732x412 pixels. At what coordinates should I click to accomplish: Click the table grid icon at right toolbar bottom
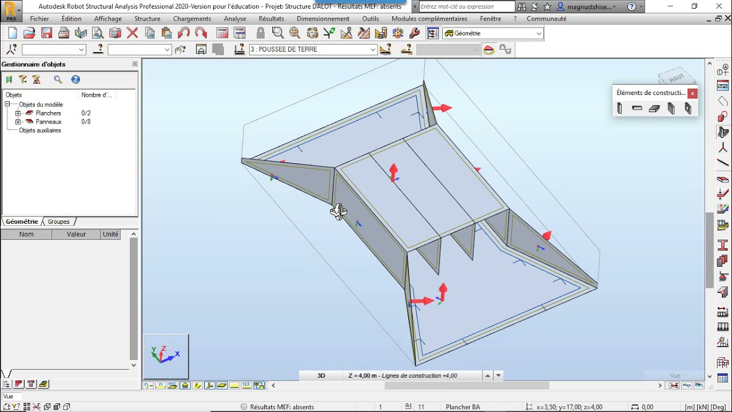(x=723, y=378)
